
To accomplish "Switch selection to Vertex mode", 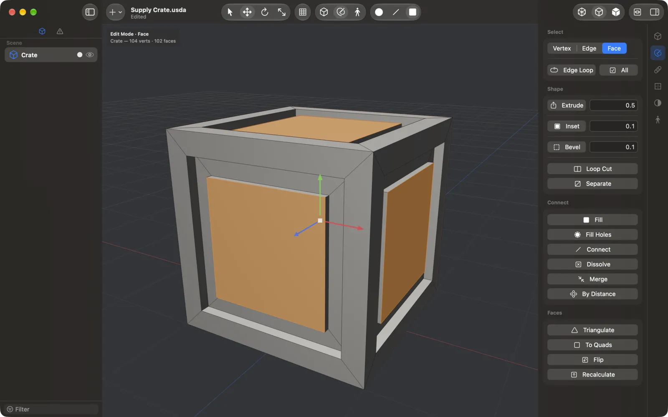I will tap(562, 48).
